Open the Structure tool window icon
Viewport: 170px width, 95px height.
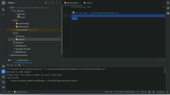[3, 9]
